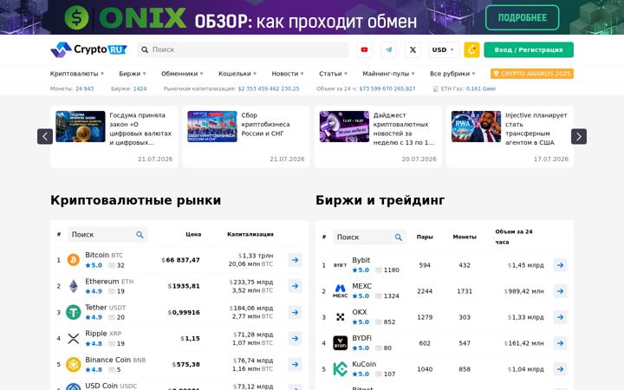This screenshot has height=390, width=624.
Task: Click the Tether coin icon
Action: [73, 312]
